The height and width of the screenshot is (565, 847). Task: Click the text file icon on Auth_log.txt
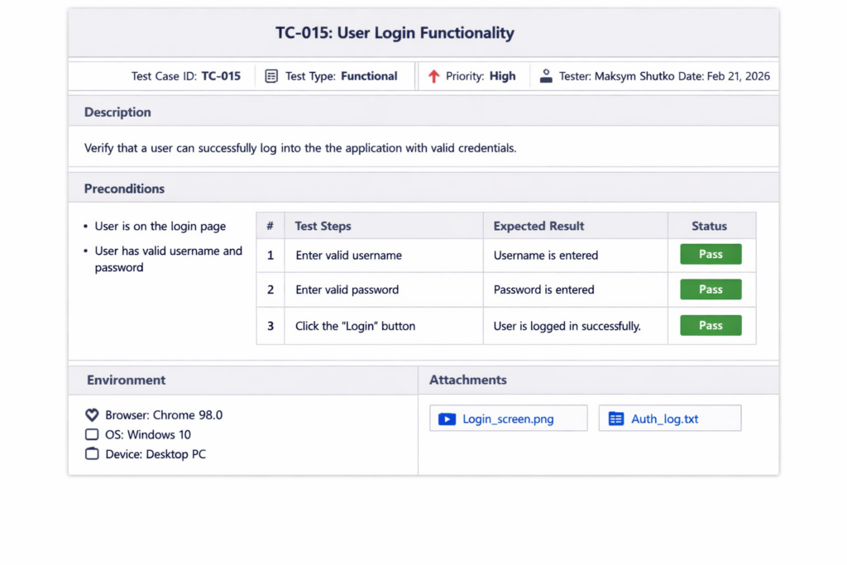615,419
